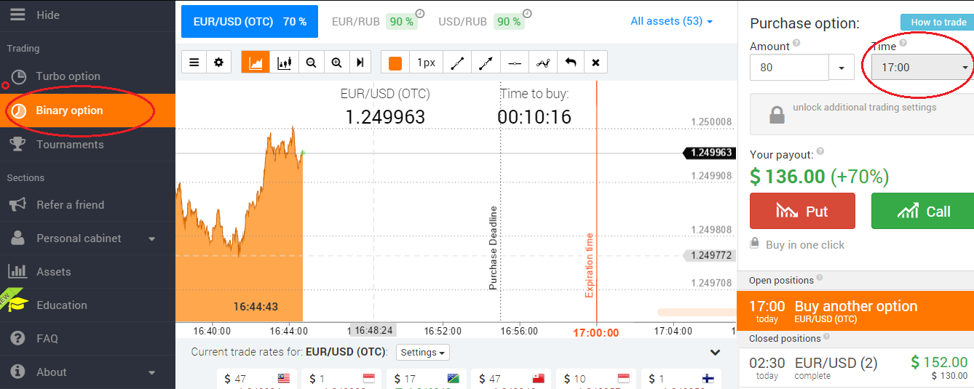974x389 pixels.
Task: Zoom out the chart
Action: (x=311, y=63)
